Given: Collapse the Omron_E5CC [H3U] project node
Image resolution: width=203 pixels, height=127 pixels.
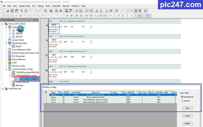Looking at the screenshot, I should [2, 24].
